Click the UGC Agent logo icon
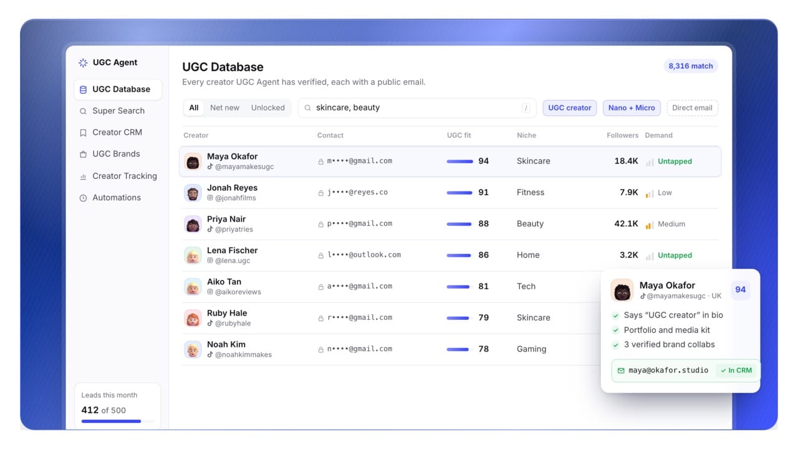This screenshot has width=798, height=449. pyautogui.click(x=83, y=62)
